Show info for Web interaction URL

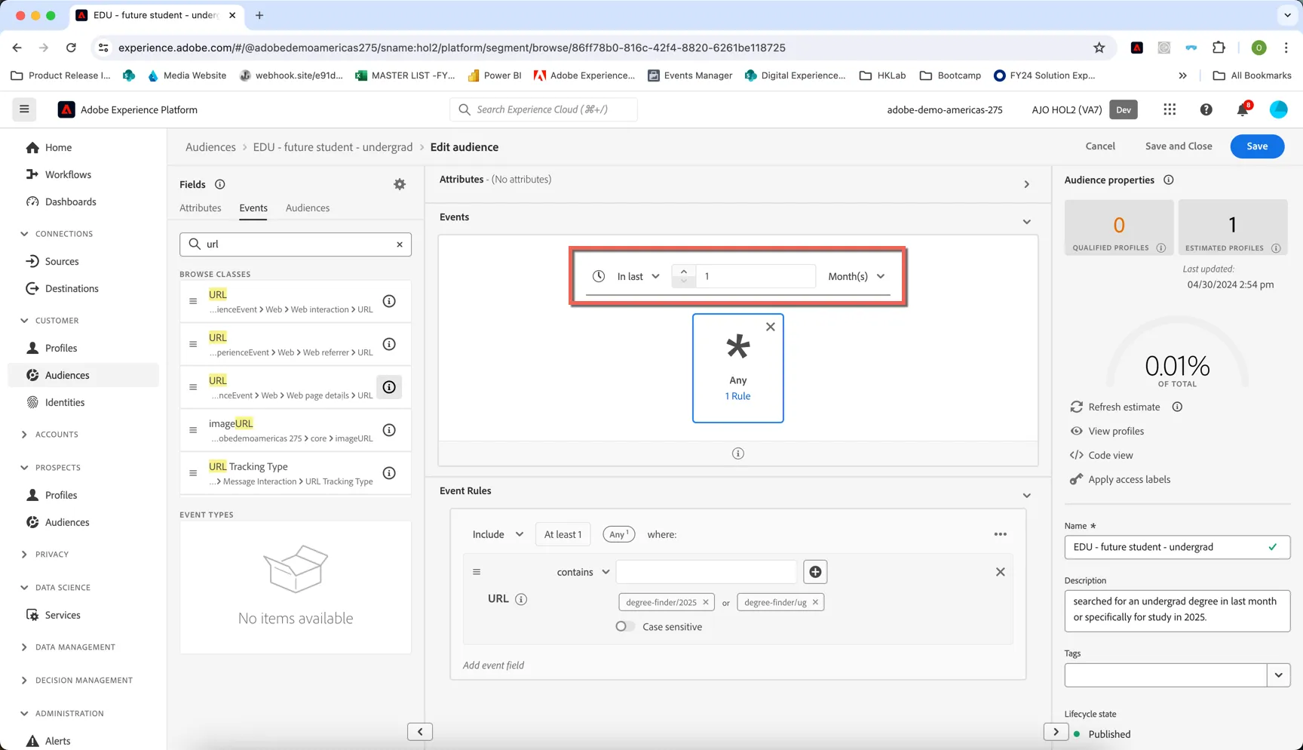389,301
